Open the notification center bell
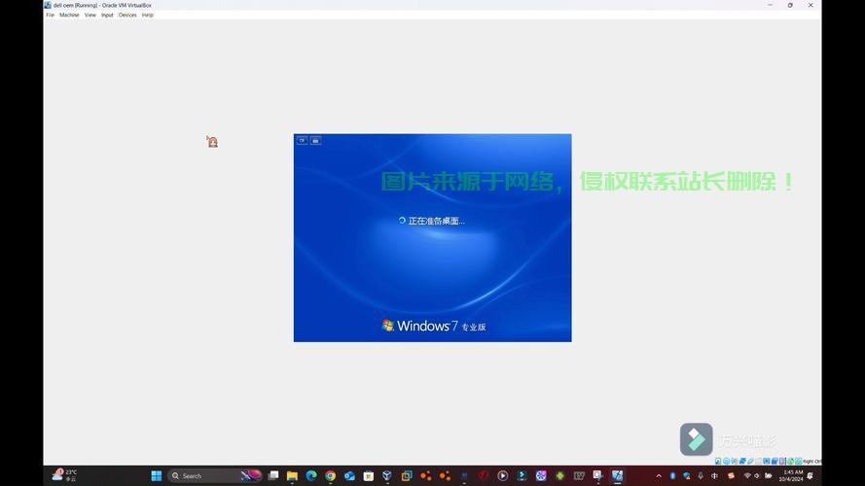This screenshot has height=486, width=865. coord(810,475)
